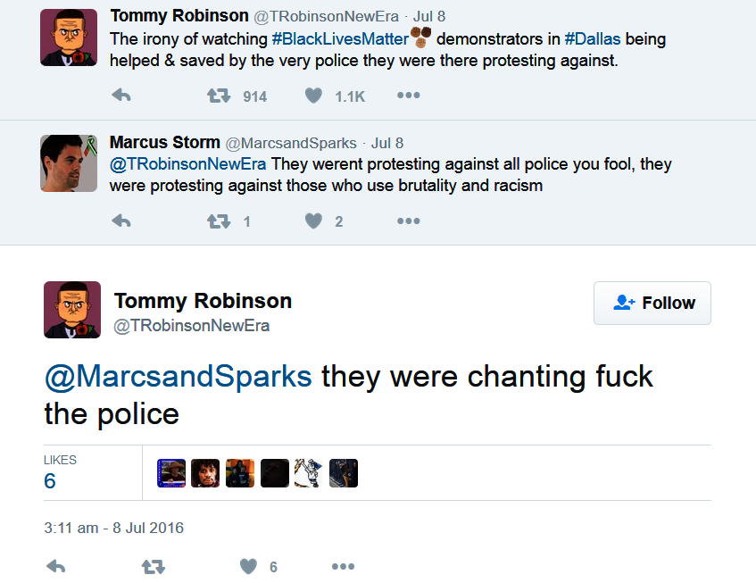Open first liker's avatar in Likes row
The height and width of the screenshot is (583, 756).
(x=170, y=472)
